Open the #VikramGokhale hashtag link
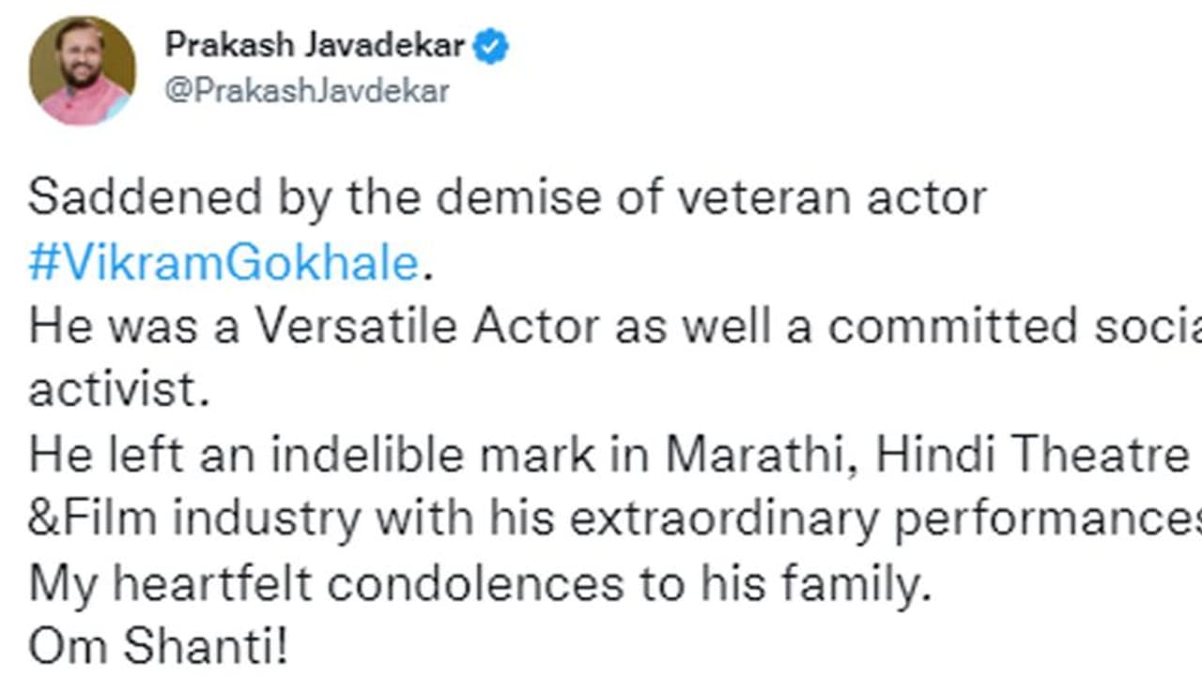This screenshot has width=1202, height=678. coord(223,264)
